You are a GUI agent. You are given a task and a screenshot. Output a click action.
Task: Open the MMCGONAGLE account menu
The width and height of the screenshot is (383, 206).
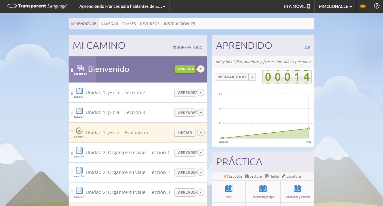pos(336,6)
